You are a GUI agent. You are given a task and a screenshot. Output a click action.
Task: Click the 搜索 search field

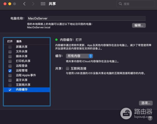[x=136, y=4]
